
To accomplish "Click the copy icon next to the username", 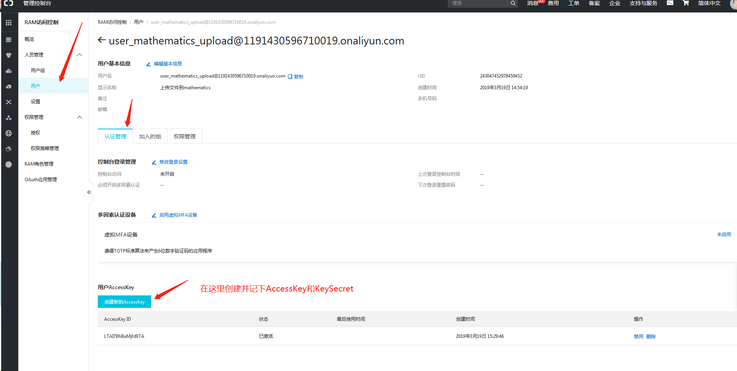I will 290,76.
